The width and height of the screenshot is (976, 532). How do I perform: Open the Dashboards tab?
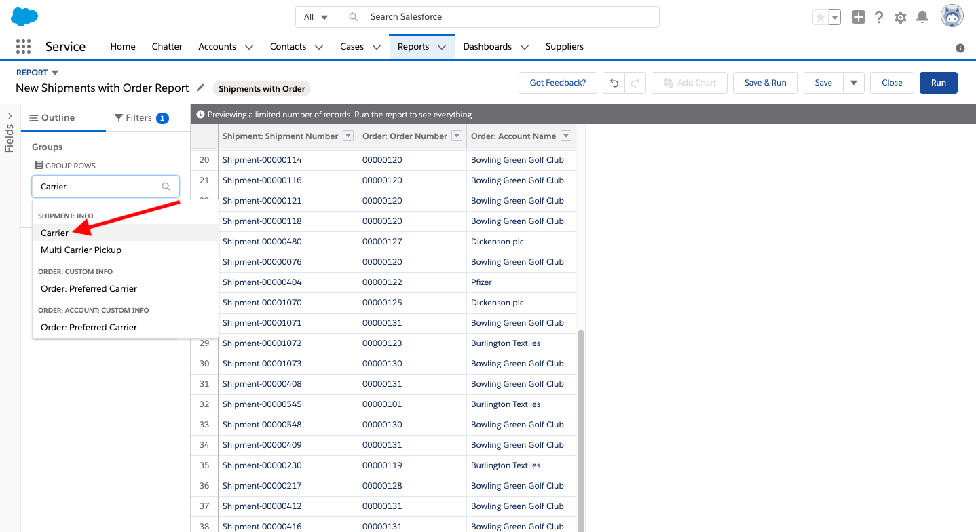pyautogui.click(x=487, y=47)
